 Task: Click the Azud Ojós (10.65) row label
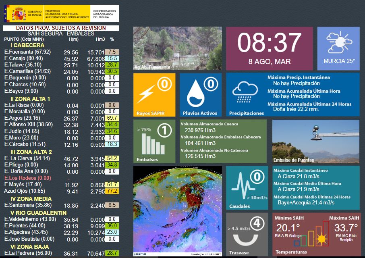click(25, 191)
